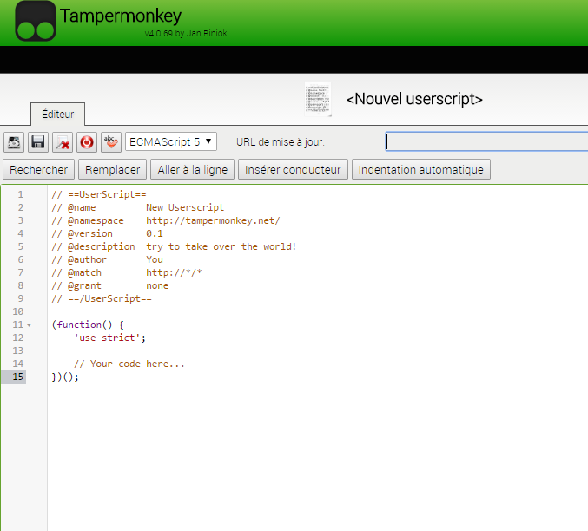
Task: Click the '// Your code here...' comment line
Action: (129, 364)
